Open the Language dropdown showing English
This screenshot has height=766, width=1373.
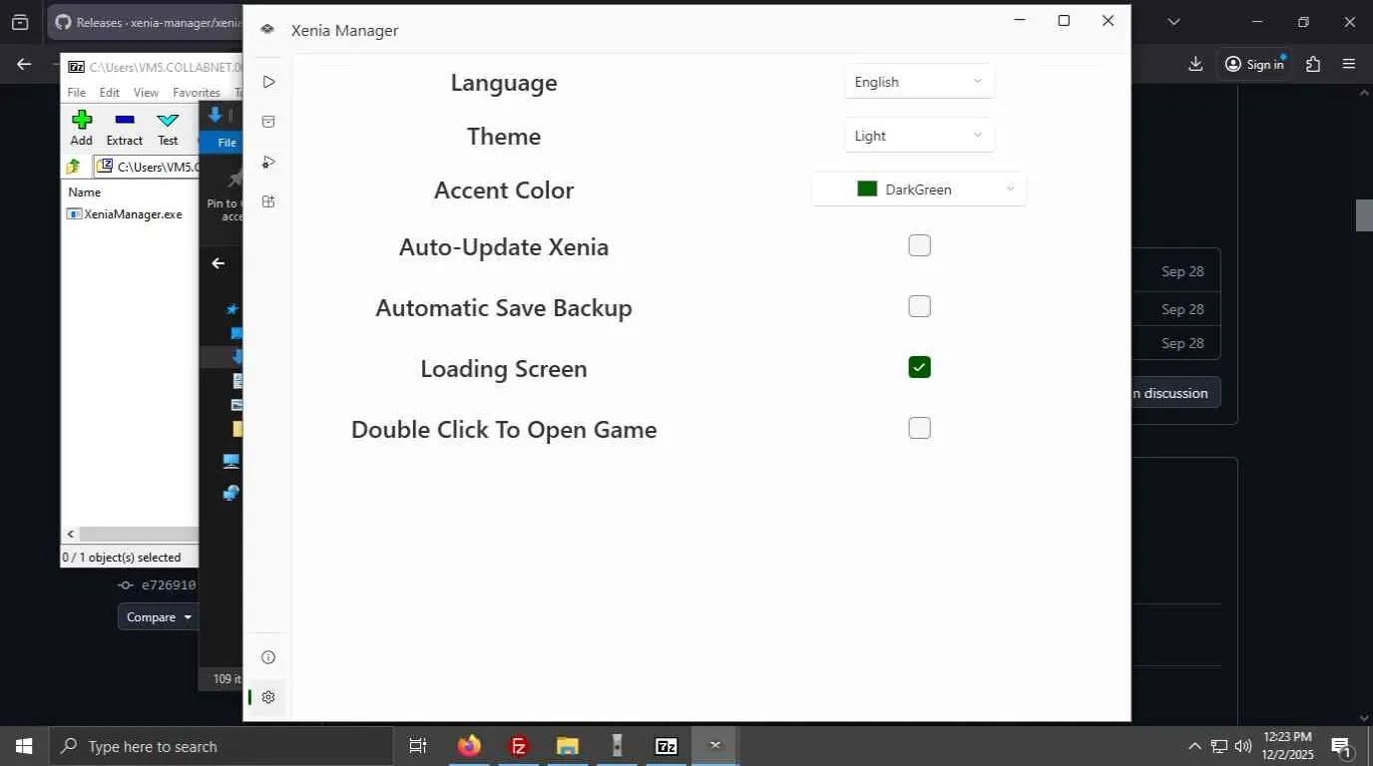point(919,82)
